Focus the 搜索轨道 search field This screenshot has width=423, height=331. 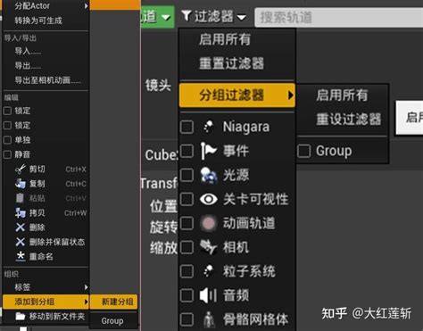(x=339, y=17)
